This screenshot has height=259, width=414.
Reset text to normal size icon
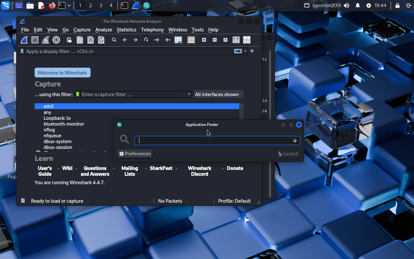tap(225, 40)
